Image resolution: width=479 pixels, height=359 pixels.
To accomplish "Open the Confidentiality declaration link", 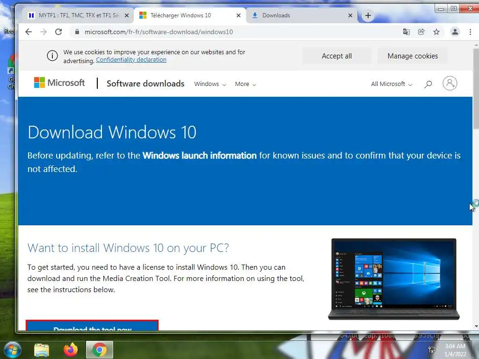I will (131, 59).
